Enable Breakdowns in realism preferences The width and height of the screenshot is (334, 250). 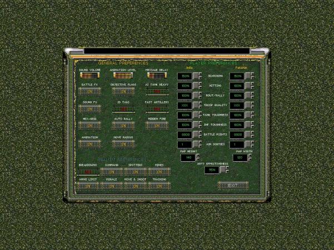pos(88,172)
